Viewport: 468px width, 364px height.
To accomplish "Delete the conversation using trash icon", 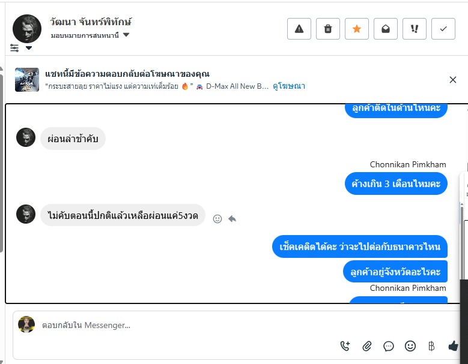I will tap(328, 29).
